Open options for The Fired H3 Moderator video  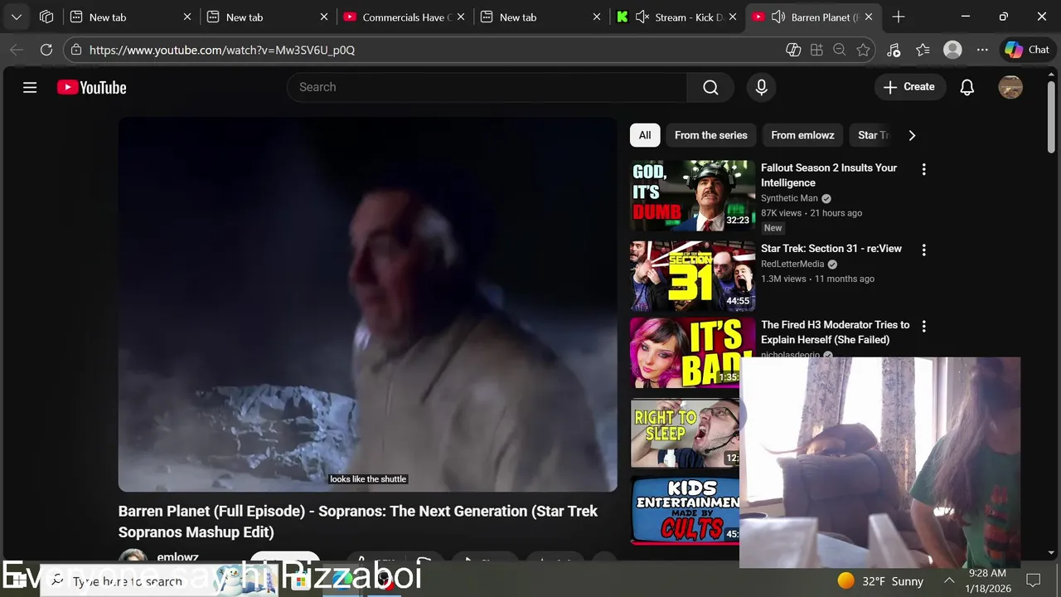click(923, 327)
